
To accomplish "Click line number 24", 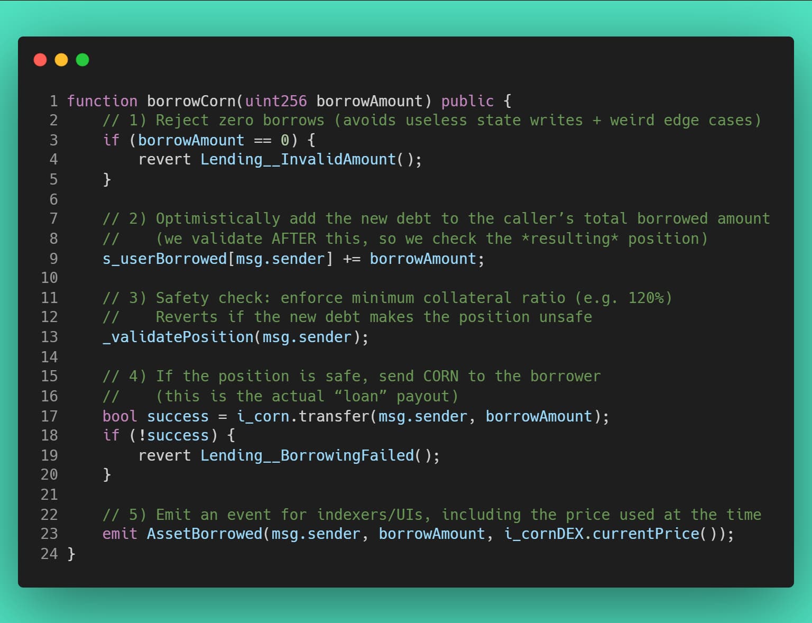I will pos(49,554).
